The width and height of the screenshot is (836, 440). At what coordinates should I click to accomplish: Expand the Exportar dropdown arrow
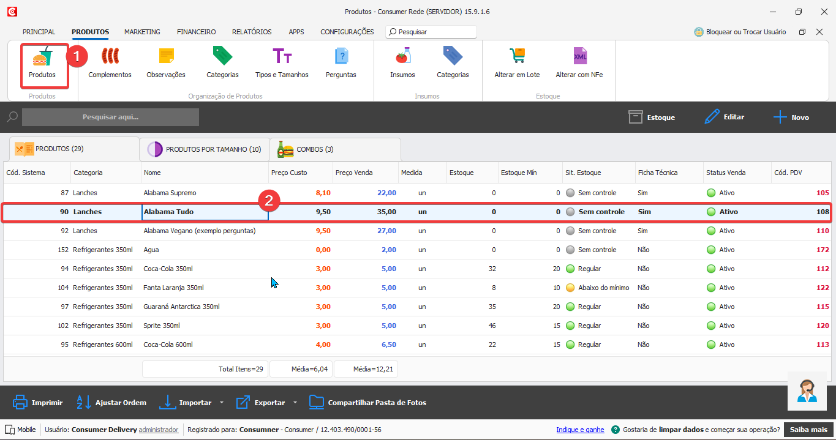pos(295,403)
